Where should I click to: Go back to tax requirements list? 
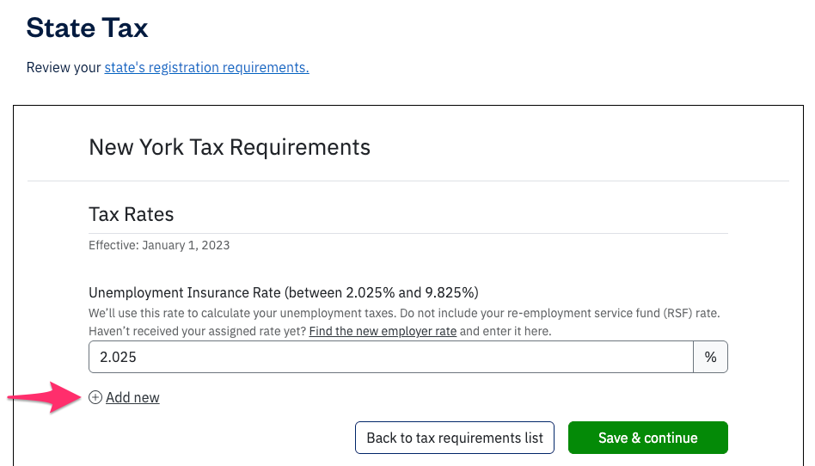coord(455,438)
